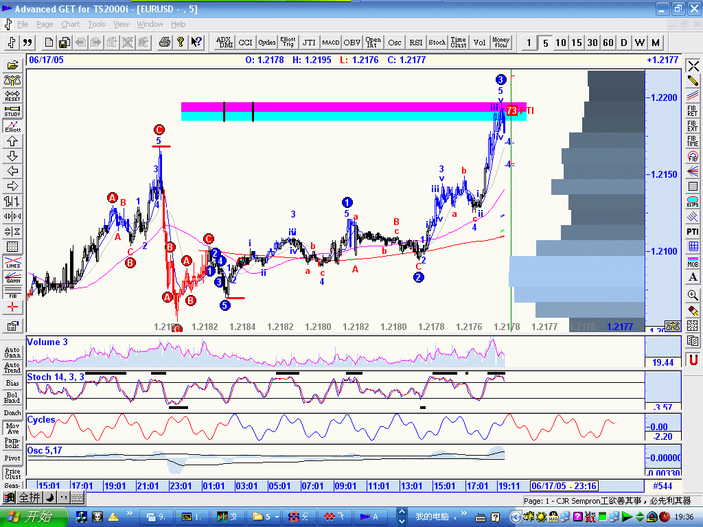This screenshot has height=527, width=703.
Task: Switch chart to Daily (D) timeframe
Action: click(624, 43)
